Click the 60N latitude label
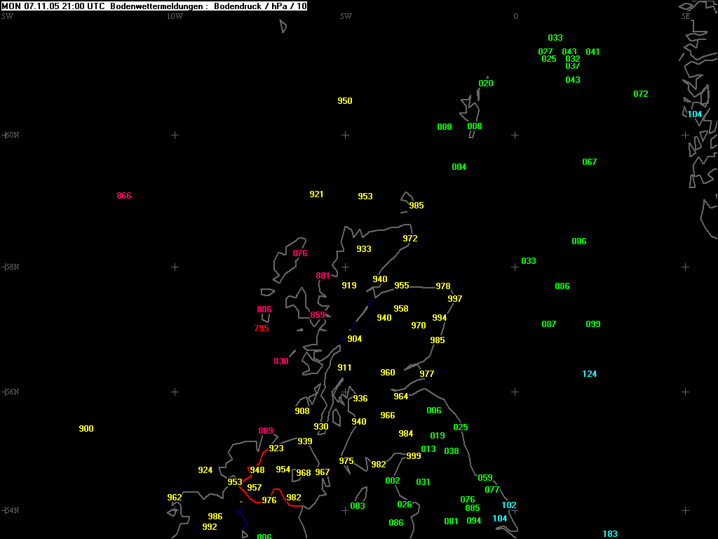Image resolution: width=718 pixels, height=539 pixels. pos(12,135)
